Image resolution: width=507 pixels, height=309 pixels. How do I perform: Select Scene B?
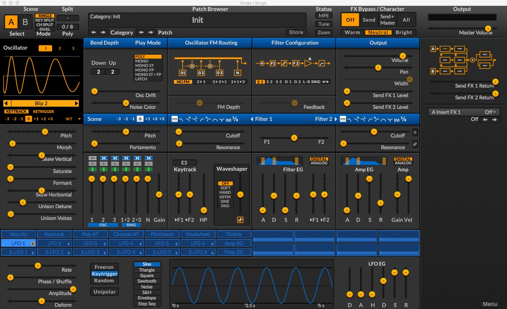coord(25,22)
